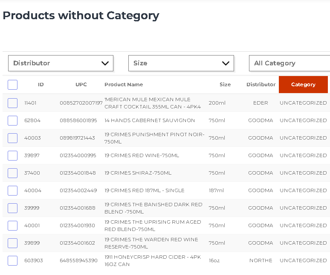
Task: Click GOODMA distributor in ID 62804 row
Action: [x=261, y=120]
